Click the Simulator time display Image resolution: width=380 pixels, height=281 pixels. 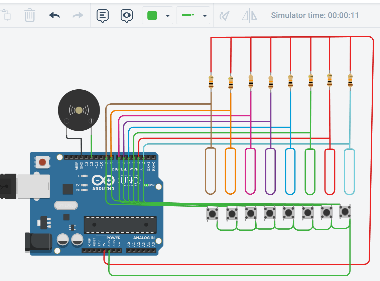[314, 15]
